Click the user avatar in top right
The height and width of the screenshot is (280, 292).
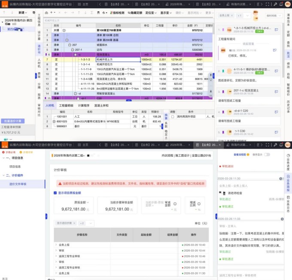tap(287, 4)
